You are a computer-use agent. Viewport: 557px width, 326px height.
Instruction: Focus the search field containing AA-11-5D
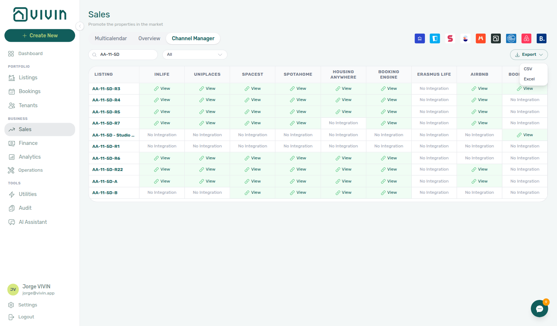(123, 55)
